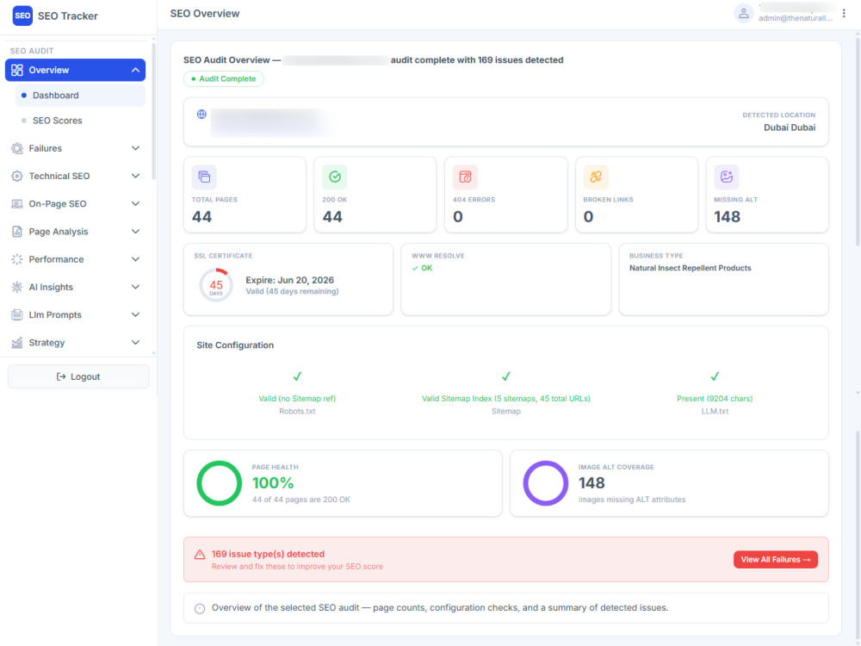Click the warning triangle in issues banner

[200, 555]
